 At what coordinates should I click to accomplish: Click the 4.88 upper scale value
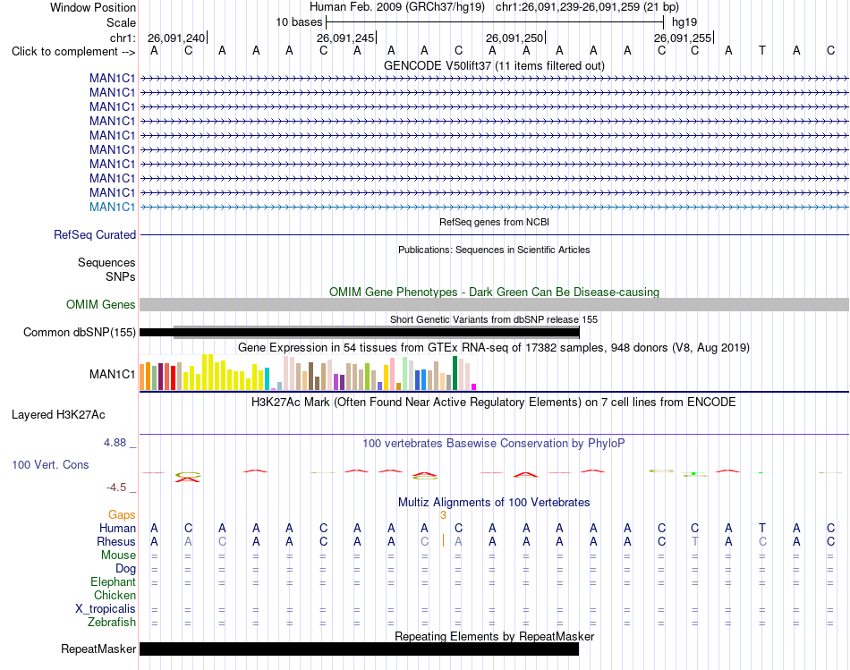115,443
